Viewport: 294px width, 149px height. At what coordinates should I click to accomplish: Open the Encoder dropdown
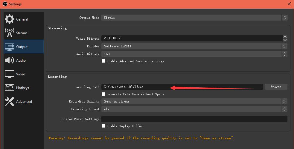[194, 46]
